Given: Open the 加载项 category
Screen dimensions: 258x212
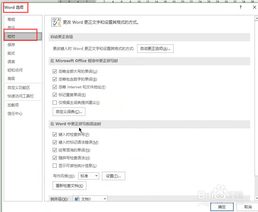Looking at the screenshot, I should [x=13, y=105].
